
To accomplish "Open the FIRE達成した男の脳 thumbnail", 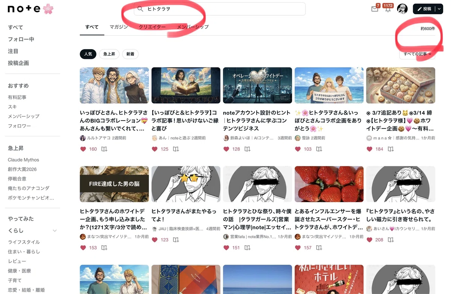I will pos(114,184).
